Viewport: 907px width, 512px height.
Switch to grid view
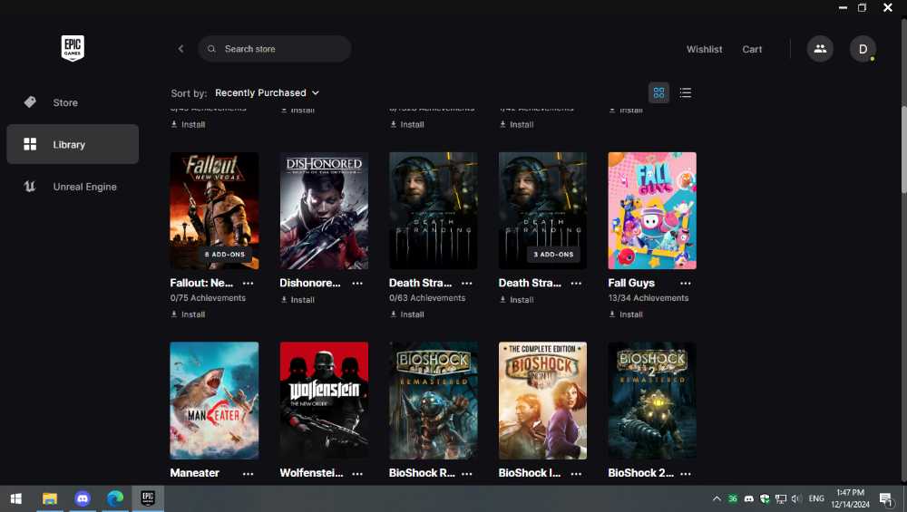point(658,93)
